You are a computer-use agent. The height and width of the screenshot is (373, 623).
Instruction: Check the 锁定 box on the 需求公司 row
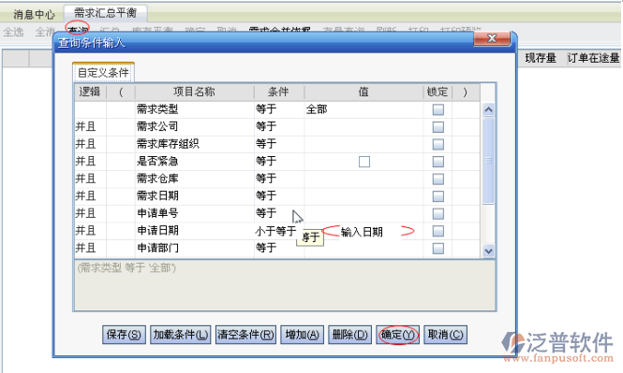pos(438,127)
